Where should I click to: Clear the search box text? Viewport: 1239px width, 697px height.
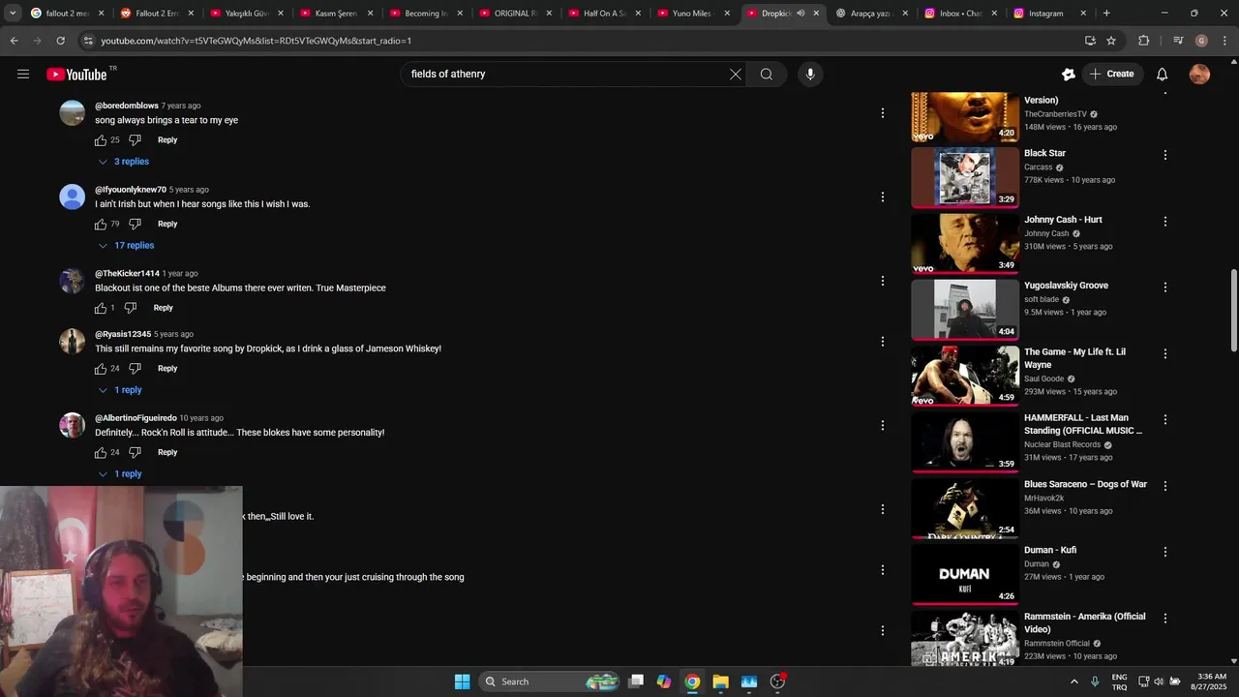[735, 74]
